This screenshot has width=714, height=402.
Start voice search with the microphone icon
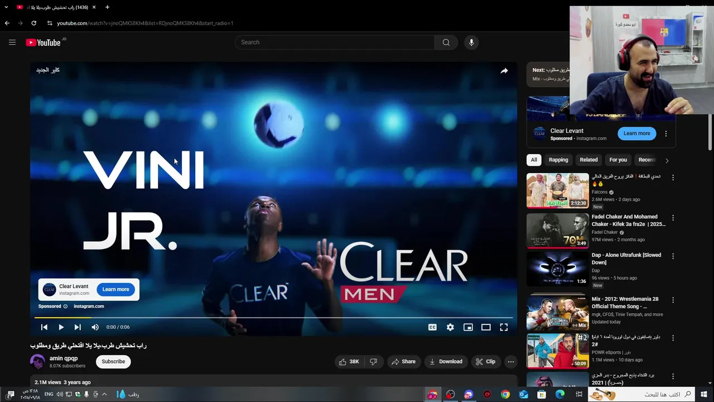coord(471,42)
